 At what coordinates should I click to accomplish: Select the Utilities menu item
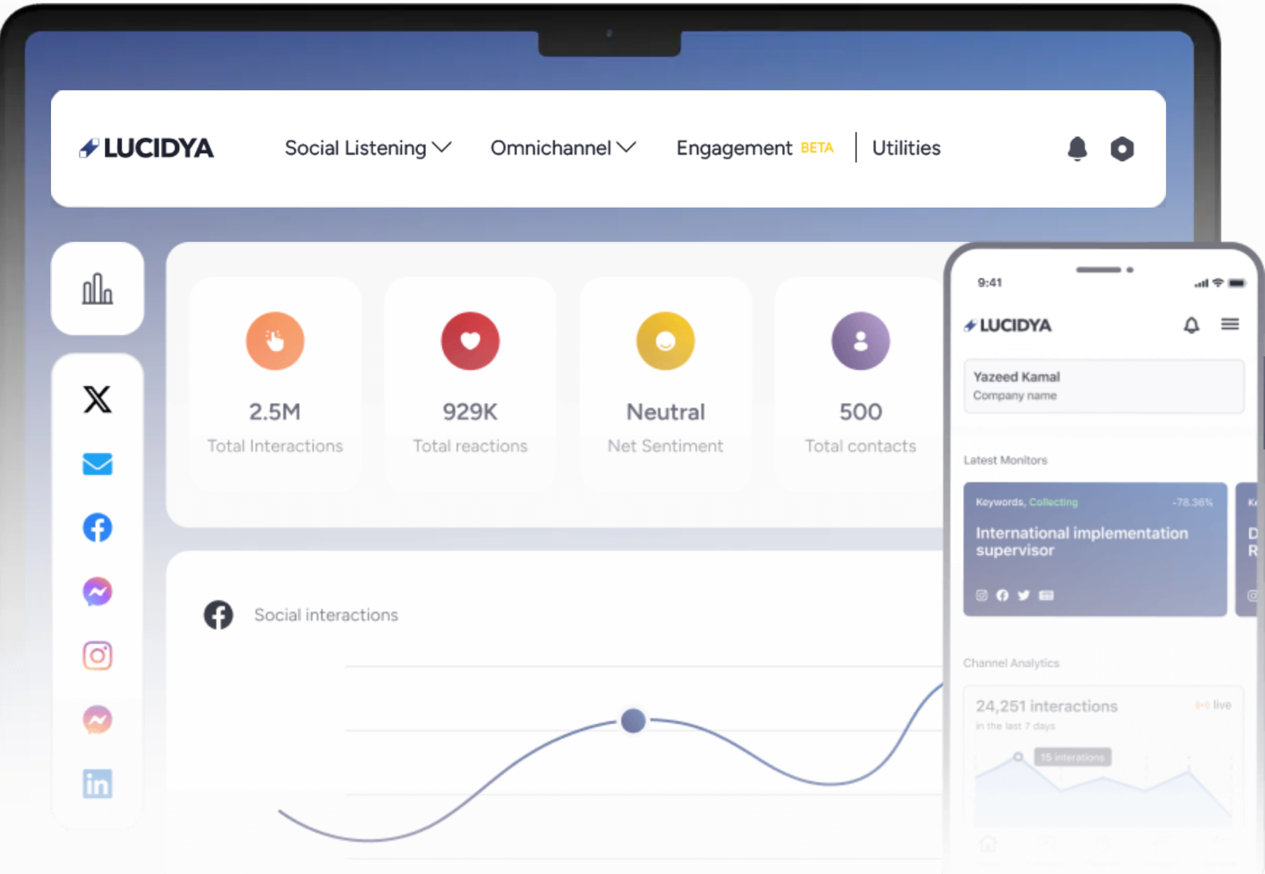pos(906,148)
